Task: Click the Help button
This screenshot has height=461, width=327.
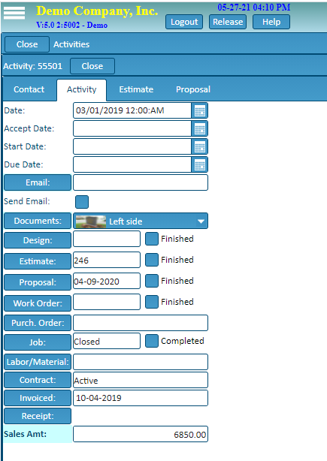Action: [271, 22]
